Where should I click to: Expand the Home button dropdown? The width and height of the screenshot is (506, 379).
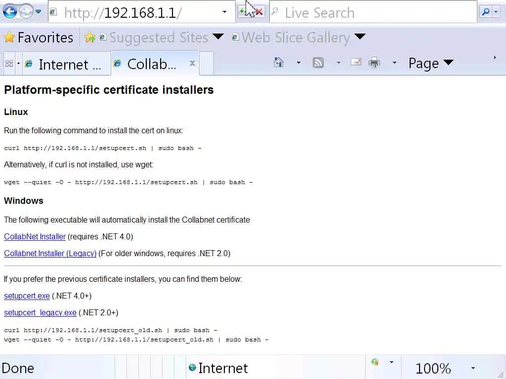click(298, 63)
